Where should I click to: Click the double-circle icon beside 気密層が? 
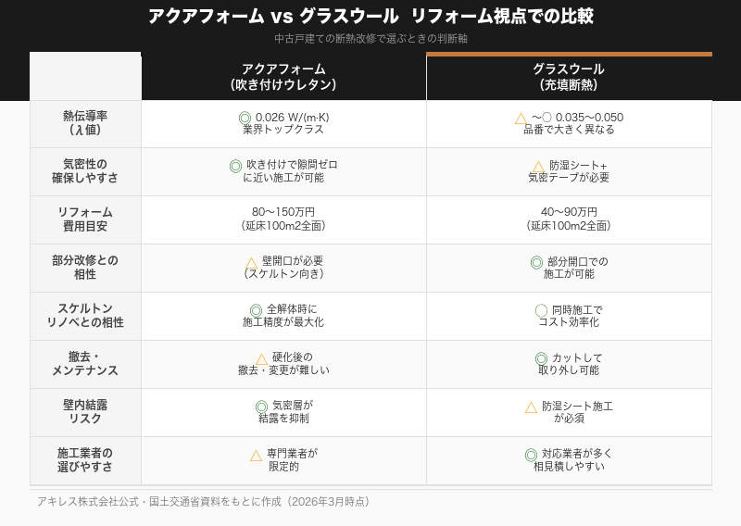pyautogui.click(x=261, y=407)
